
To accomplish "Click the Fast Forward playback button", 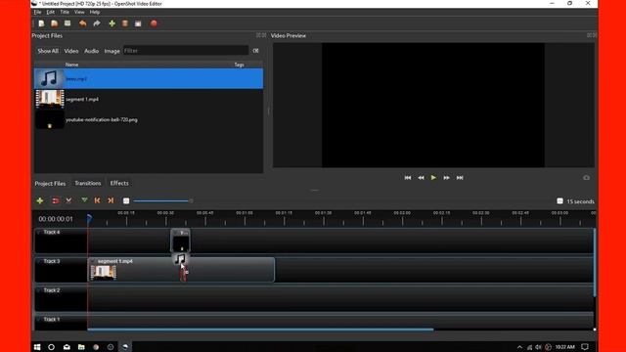I will point(446,178).
